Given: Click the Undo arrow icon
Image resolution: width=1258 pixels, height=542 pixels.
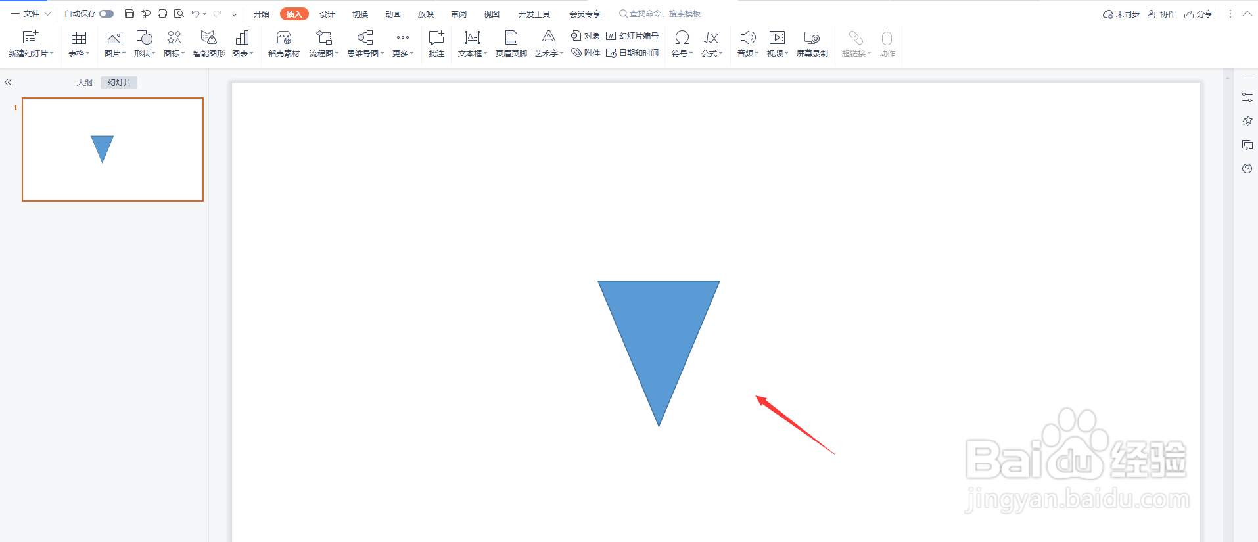Looking at the screenshot, I should point(195,14).
